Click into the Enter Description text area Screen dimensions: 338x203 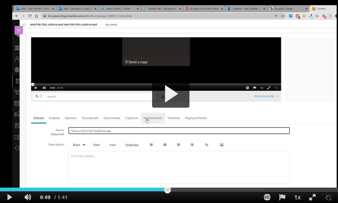click(179, 167)
